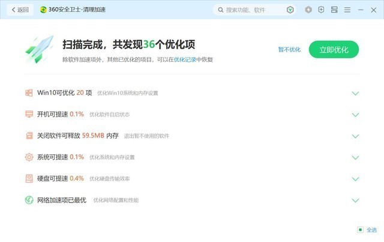Click the stacked panels icon in title bar

coord(334,10)
